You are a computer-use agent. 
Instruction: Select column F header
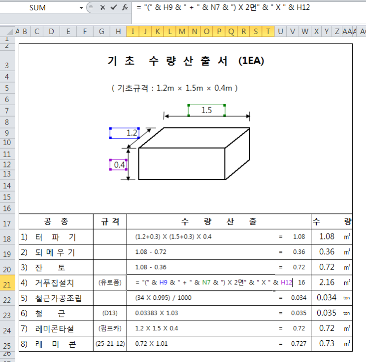click(85, 31)
